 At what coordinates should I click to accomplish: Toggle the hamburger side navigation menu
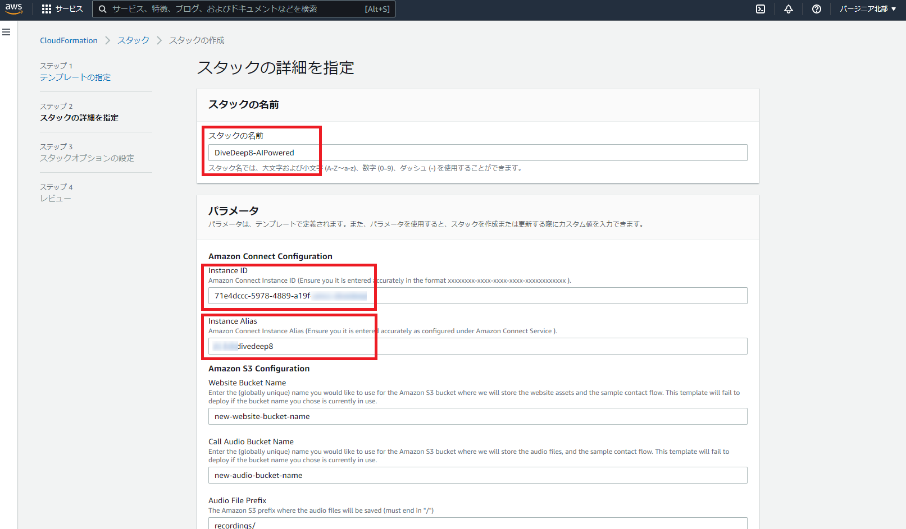(7, 33)
